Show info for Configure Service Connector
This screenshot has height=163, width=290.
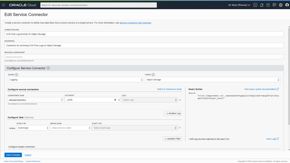48,68
